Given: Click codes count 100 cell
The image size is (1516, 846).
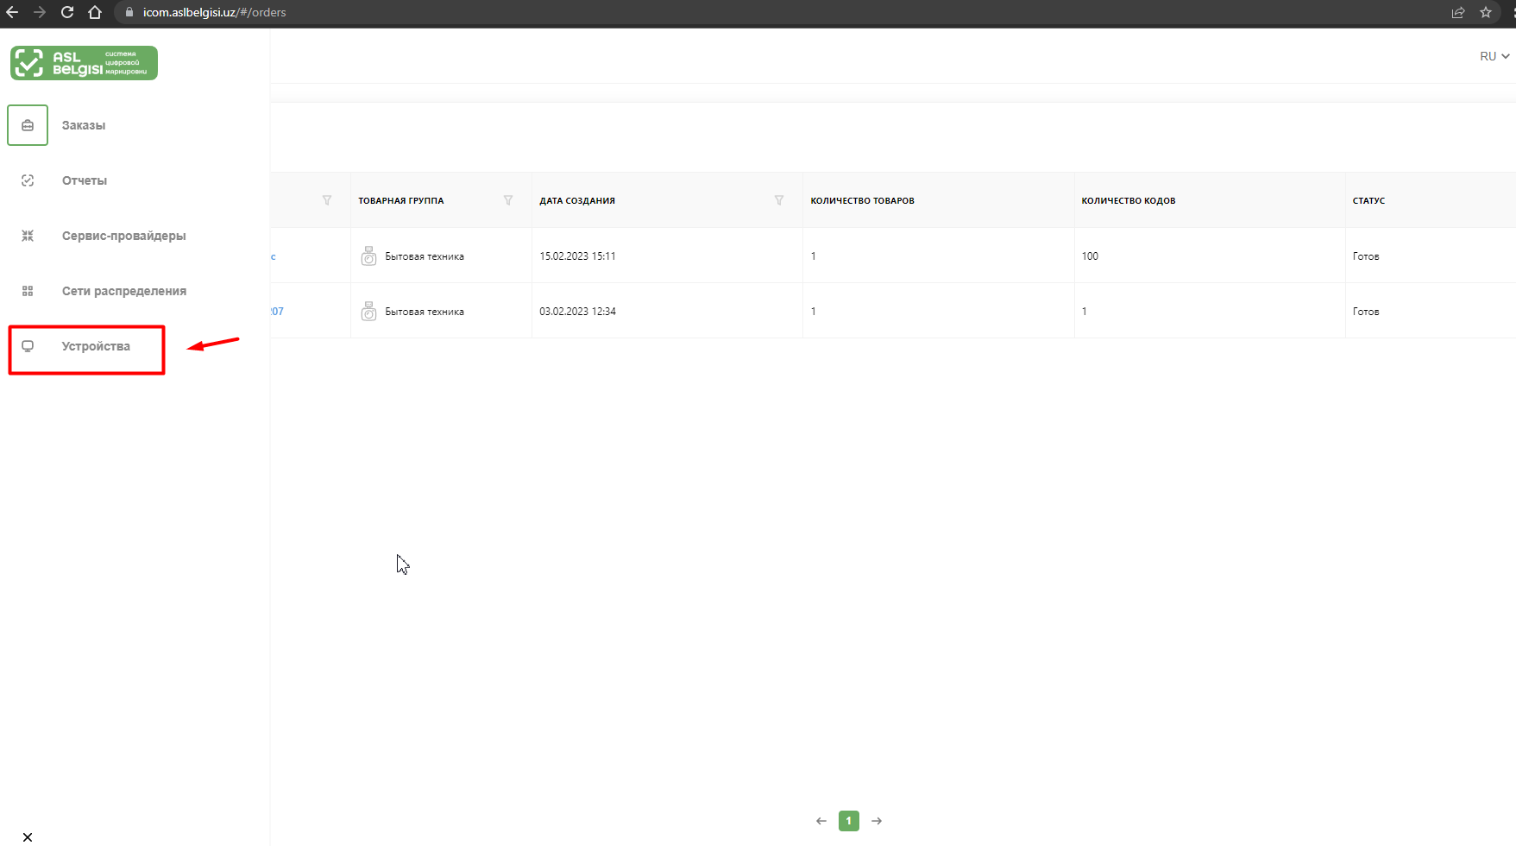Looking at the screenshot, I should 1090,256.
